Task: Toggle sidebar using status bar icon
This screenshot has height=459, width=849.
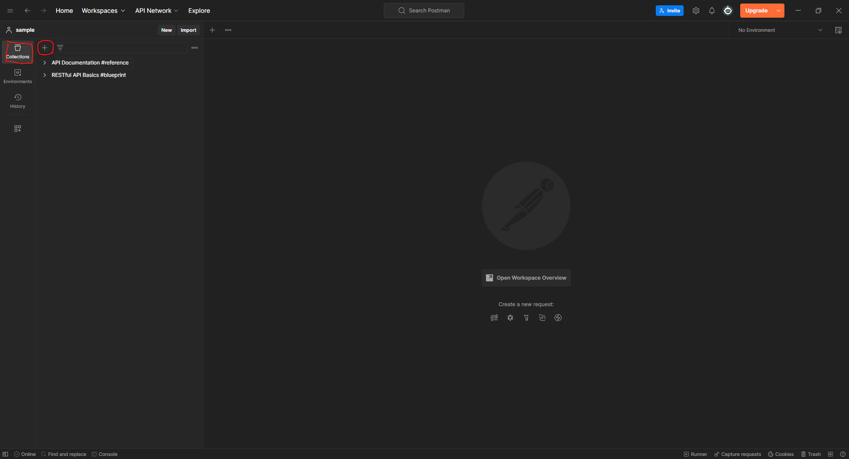Action: (x=5, y=454)
